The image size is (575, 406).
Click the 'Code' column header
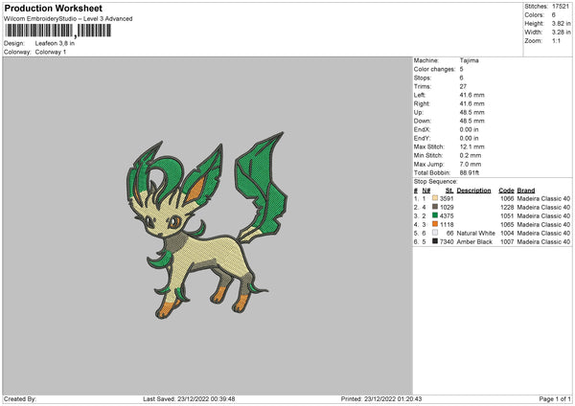506,191
